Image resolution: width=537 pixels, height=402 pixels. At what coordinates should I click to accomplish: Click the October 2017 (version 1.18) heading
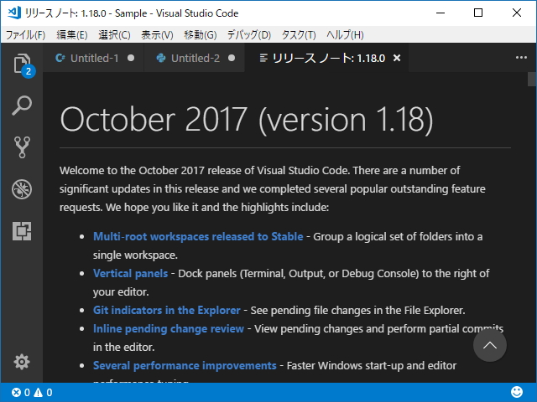pyautogui.click(x=247, y=119)
